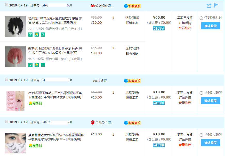Screen dimensions: 225x156
Task: Click the share icon on the first order
Action: tap(209, 5)
